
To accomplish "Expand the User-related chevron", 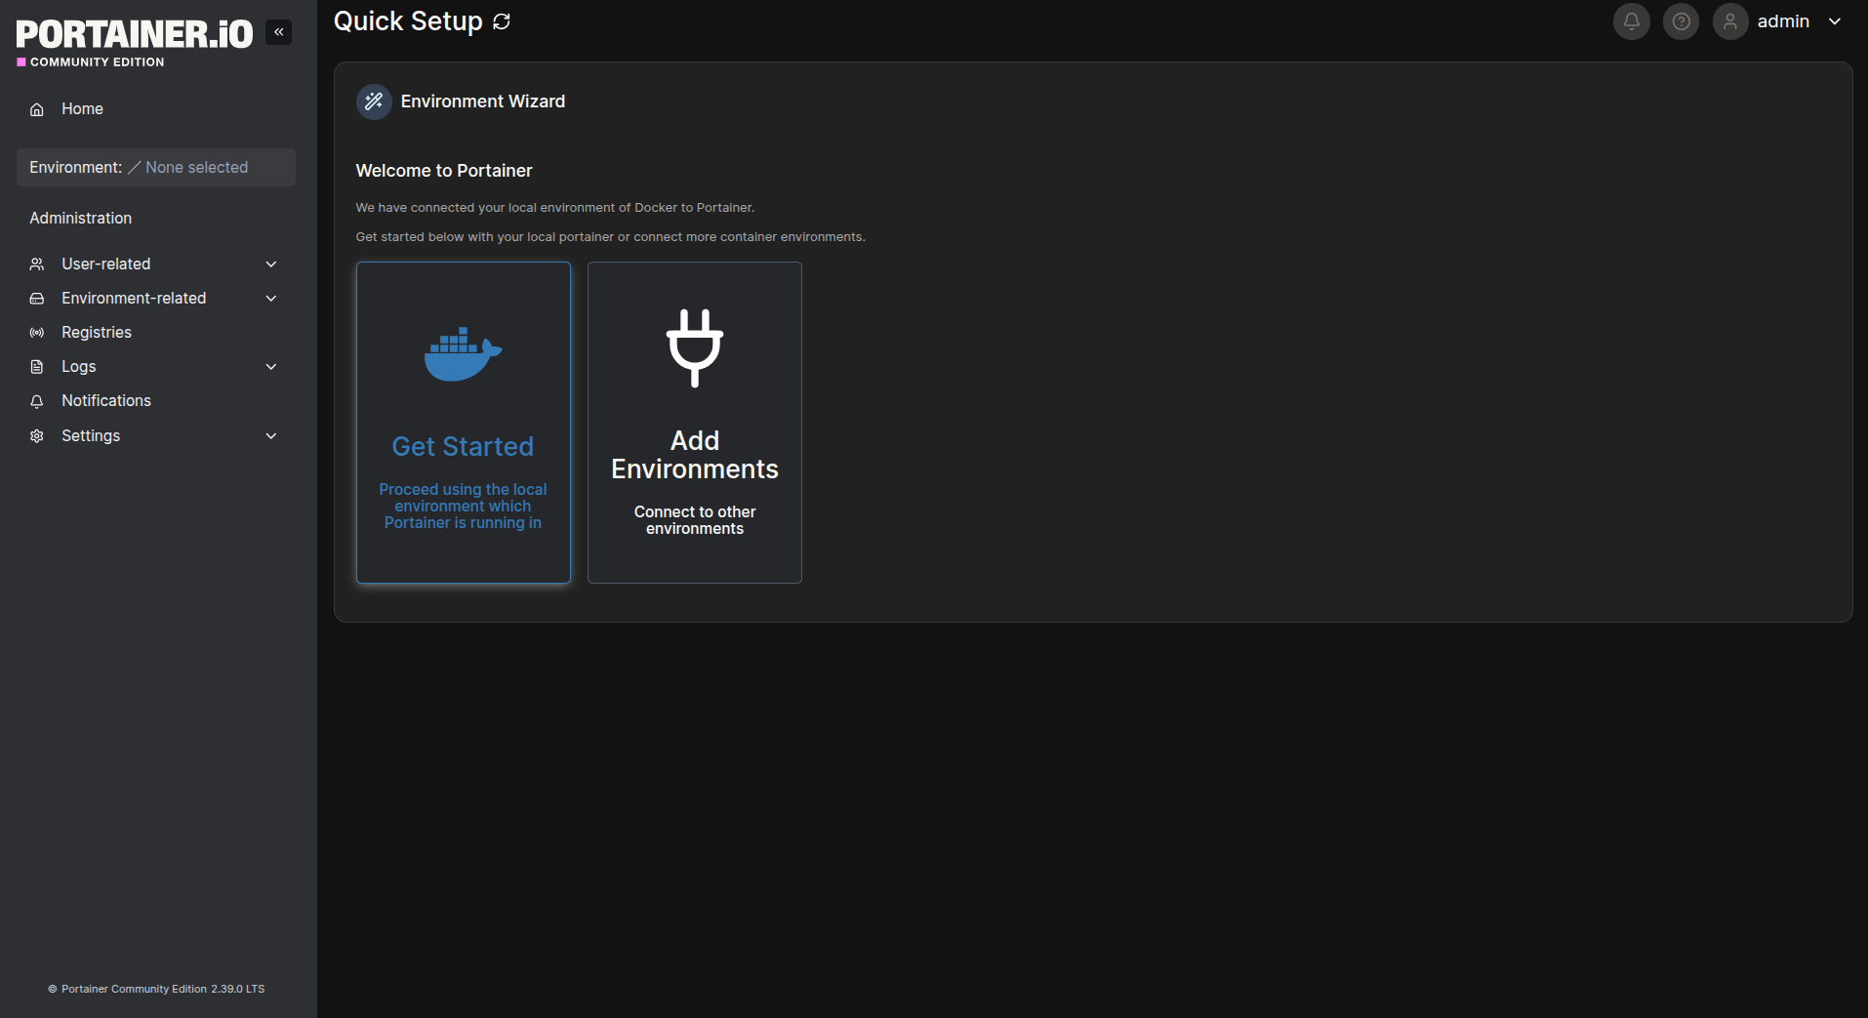I will pos(271,265).
